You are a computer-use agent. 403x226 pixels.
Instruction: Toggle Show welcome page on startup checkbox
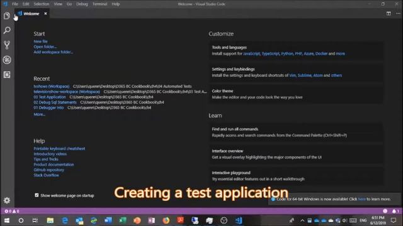37,195
